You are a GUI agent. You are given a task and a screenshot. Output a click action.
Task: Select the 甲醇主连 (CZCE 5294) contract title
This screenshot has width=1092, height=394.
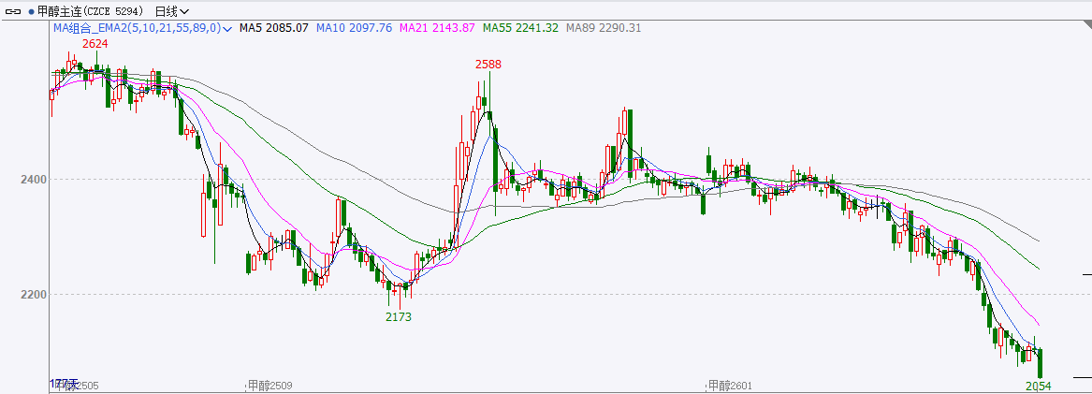click(x=91, y=11)
